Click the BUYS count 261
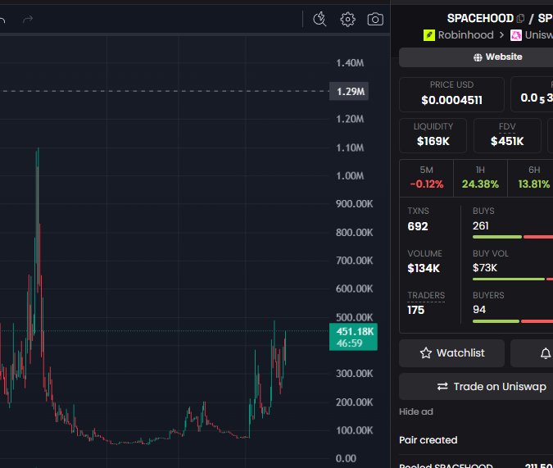 pos(480,226)
